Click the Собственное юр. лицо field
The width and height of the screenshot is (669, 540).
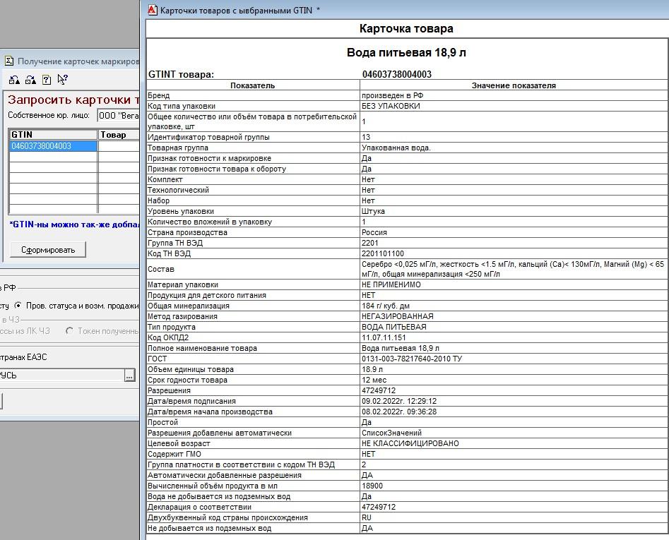click(118, 116)
